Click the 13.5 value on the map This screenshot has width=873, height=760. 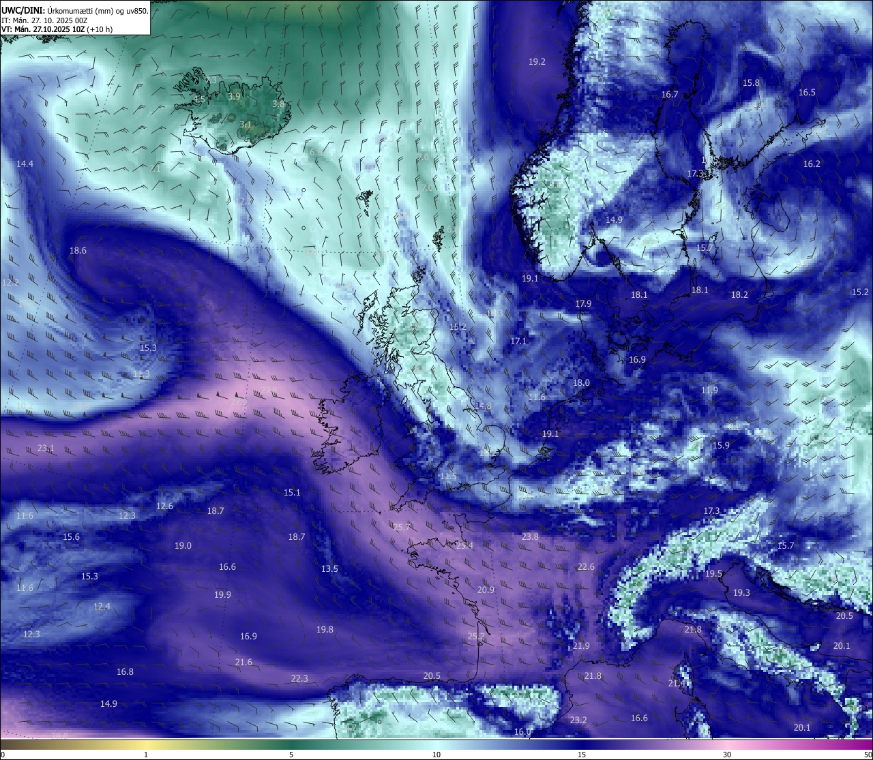pos(329,568)
